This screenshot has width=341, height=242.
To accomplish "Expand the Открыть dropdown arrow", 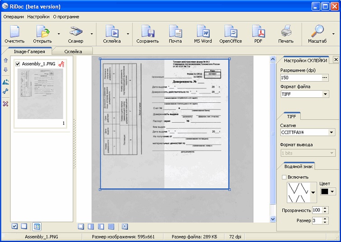I will point(59,34).
